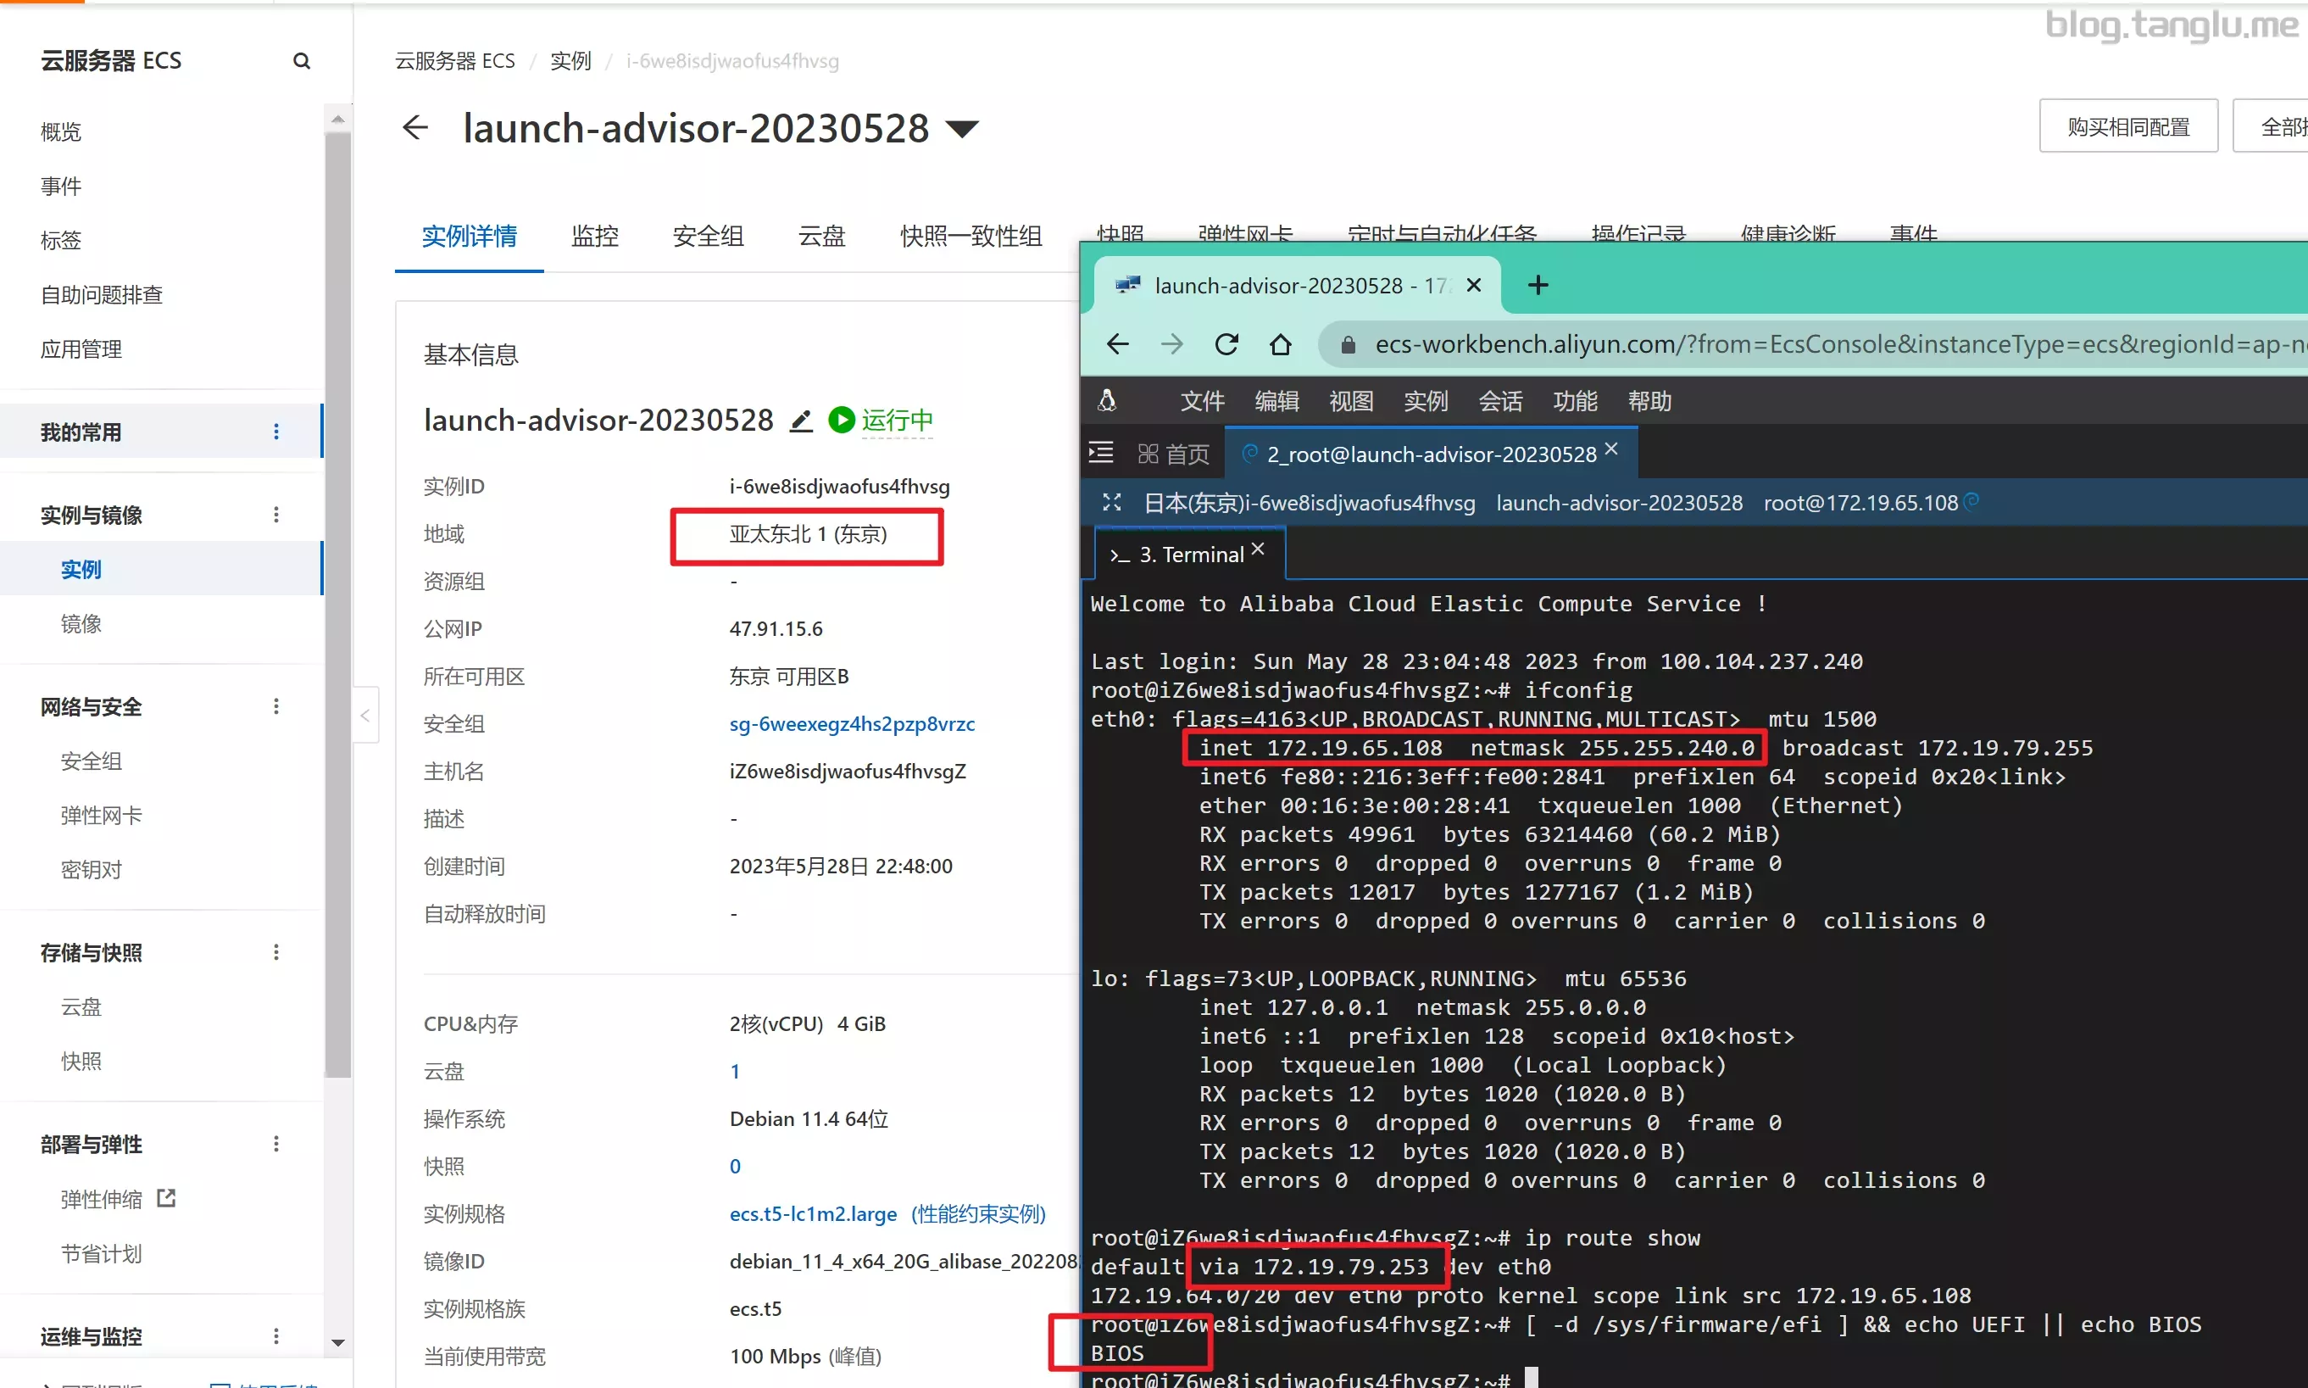Screen dimensions: 2308x1388
Task: Close the 3. Terminal tab
Action: [1258, 550]
